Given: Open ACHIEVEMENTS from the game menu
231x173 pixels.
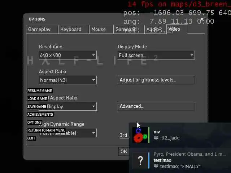Looking at the screenshot, I should (40, 115).
